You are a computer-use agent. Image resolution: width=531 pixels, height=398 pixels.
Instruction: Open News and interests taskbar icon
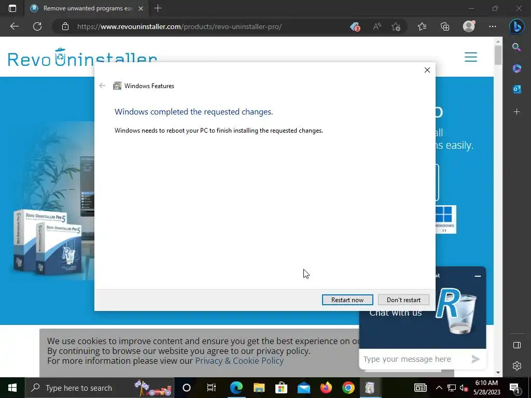pos(420,388)
